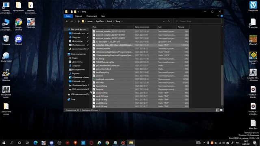The height and width of the screenshot is (146, 260).
Task: Click AppData in the address breadcrumb
Action: [x=100, y=21]
